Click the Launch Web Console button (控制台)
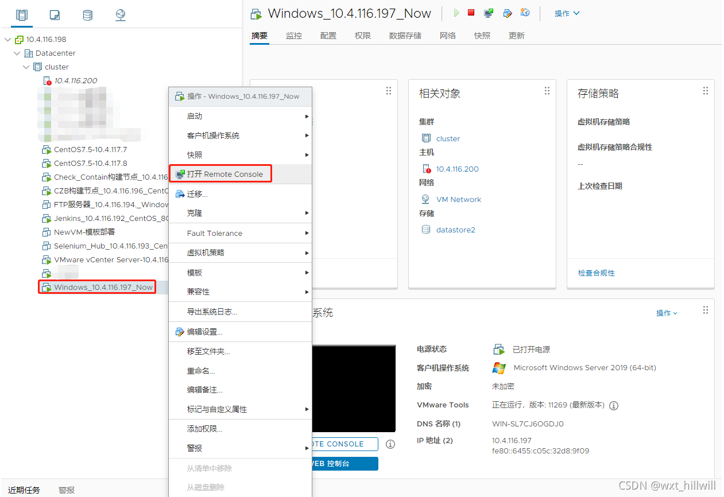The height and width of the screenshot is (497, 724). point(344,464)
